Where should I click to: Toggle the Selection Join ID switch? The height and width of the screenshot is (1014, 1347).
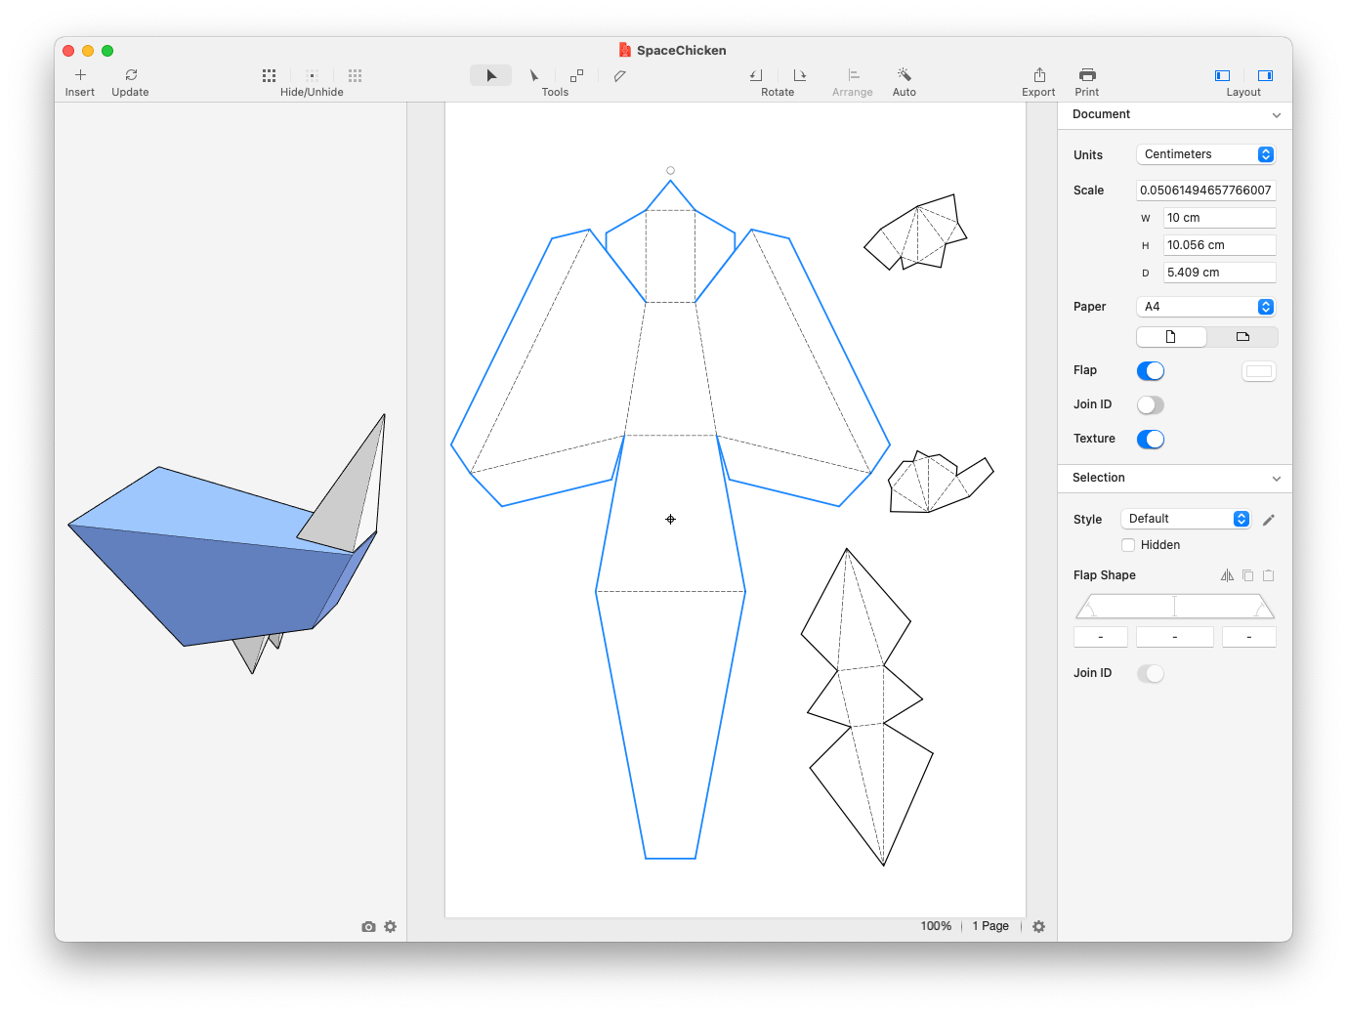(1151, 674)
